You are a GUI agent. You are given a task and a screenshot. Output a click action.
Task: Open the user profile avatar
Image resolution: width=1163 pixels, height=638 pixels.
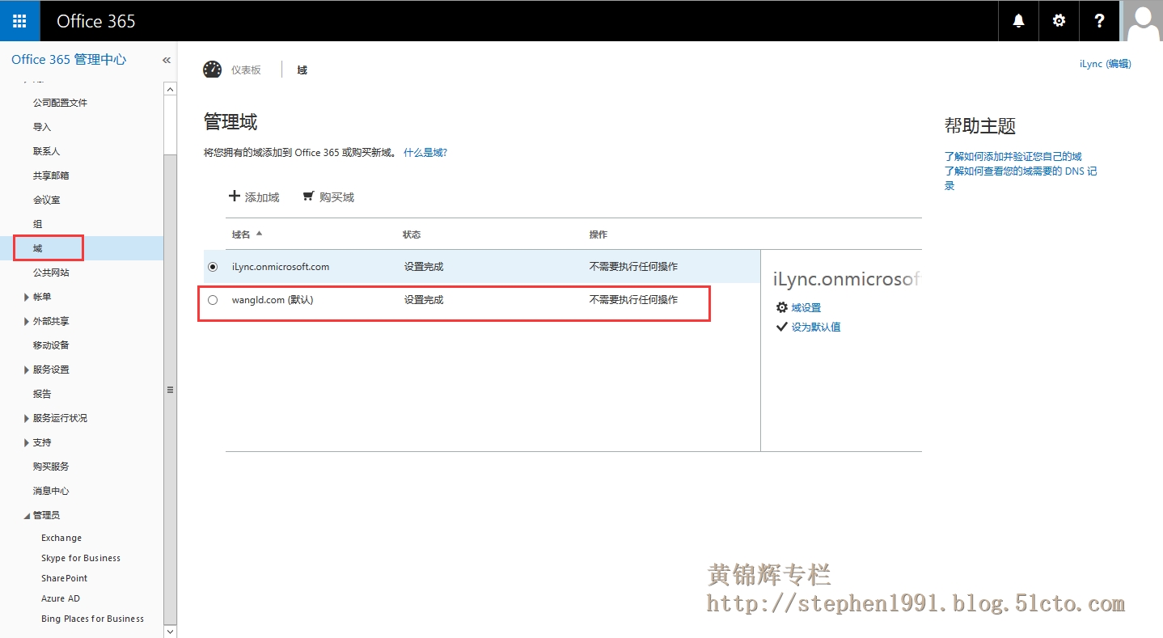[1143, 21]
